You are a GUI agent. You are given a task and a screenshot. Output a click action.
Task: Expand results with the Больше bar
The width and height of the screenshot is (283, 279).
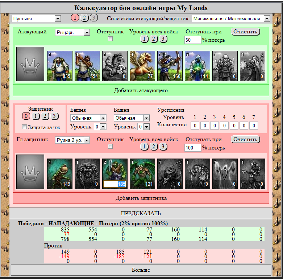141,270
